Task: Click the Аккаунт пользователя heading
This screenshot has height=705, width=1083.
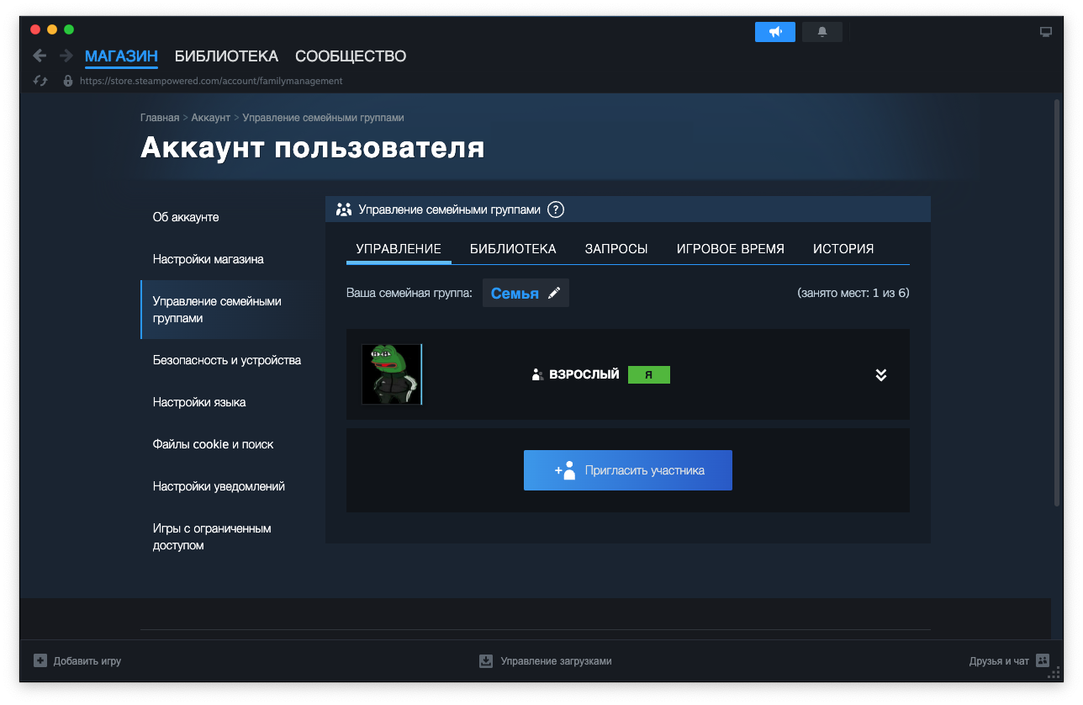Action: tap(313, 147)
